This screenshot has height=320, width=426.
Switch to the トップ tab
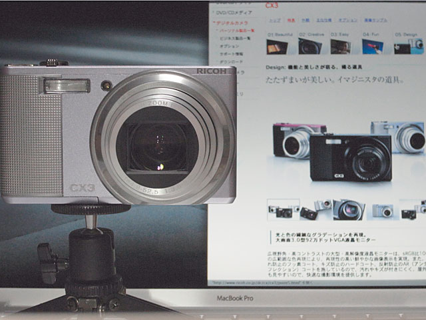[x=275, y=20]
